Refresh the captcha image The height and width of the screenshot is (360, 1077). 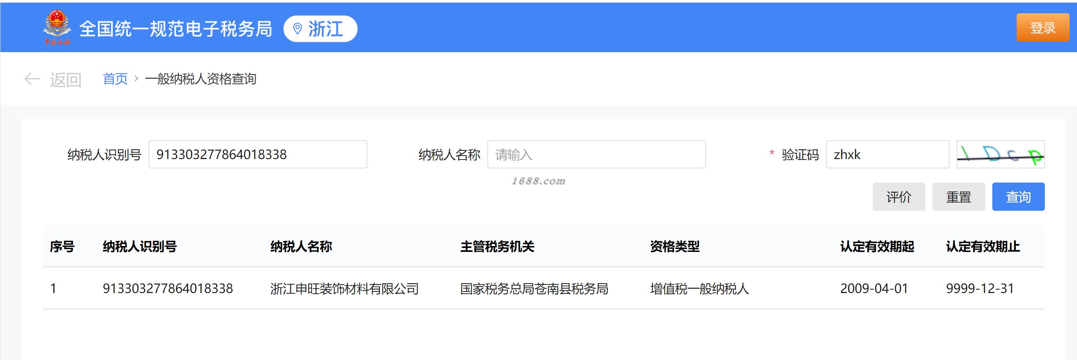coord(1001,154)
